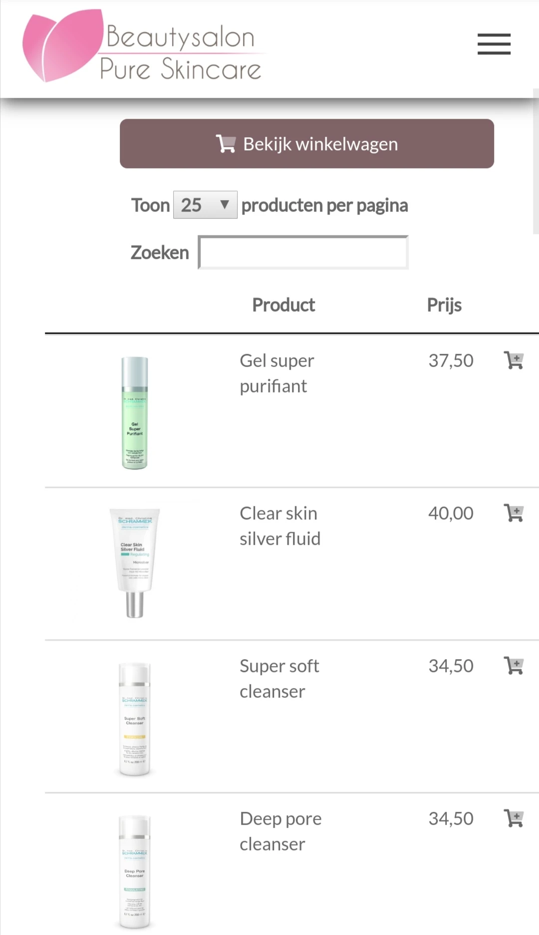Open the Clear skin silver fluid link
Image resolution: width=539 pixels, height=935 pixels.
click(x=280, y=526)
